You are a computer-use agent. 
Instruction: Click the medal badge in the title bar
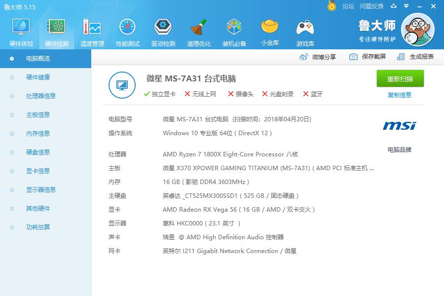(331, 6)
